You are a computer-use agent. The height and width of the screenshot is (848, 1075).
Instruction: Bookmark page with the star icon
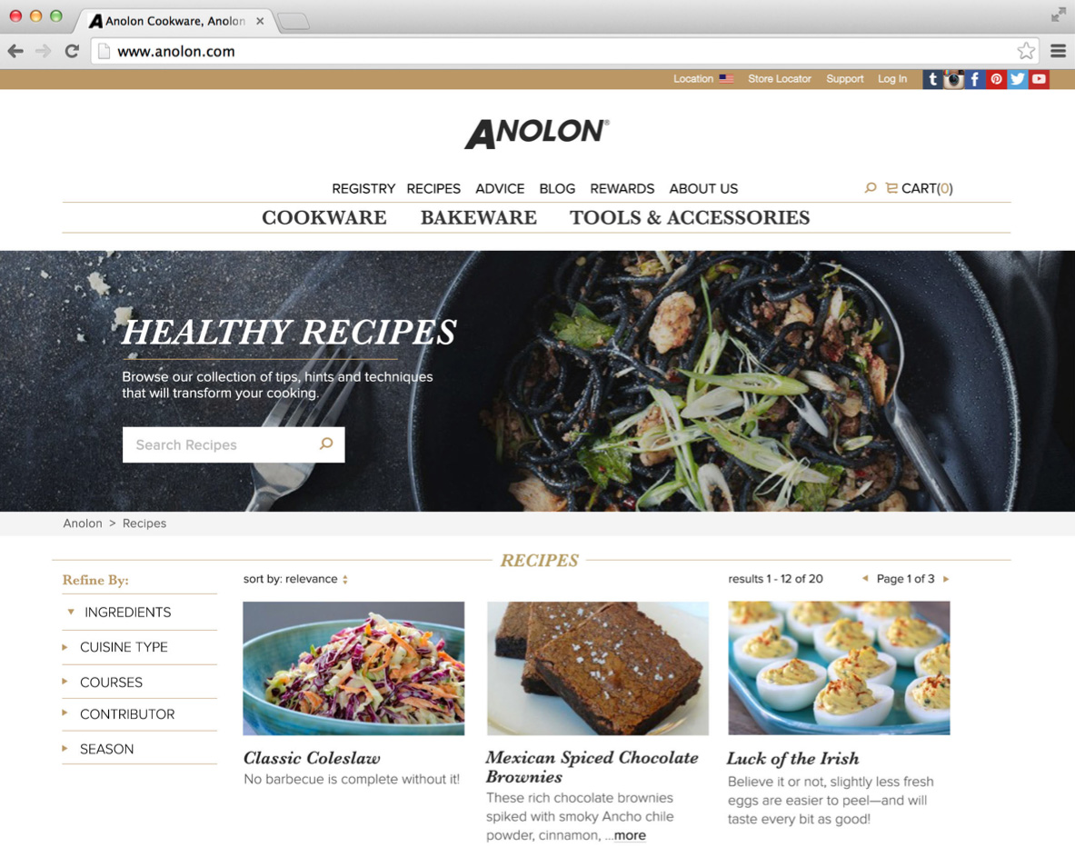[x=1026, y=51]
